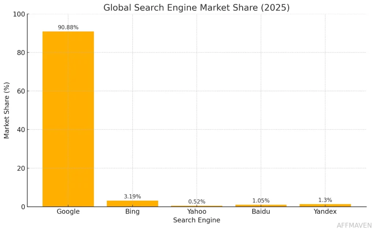The height and width of the screenshot is (233, 376).
Task: Click the 1.3% label above Yandex's bar
Action: click(325, 200)
